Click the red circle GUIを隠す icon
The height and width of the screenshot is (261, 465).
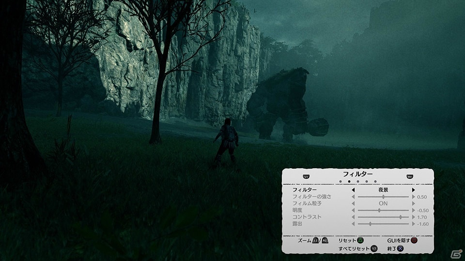click(414, 240)
